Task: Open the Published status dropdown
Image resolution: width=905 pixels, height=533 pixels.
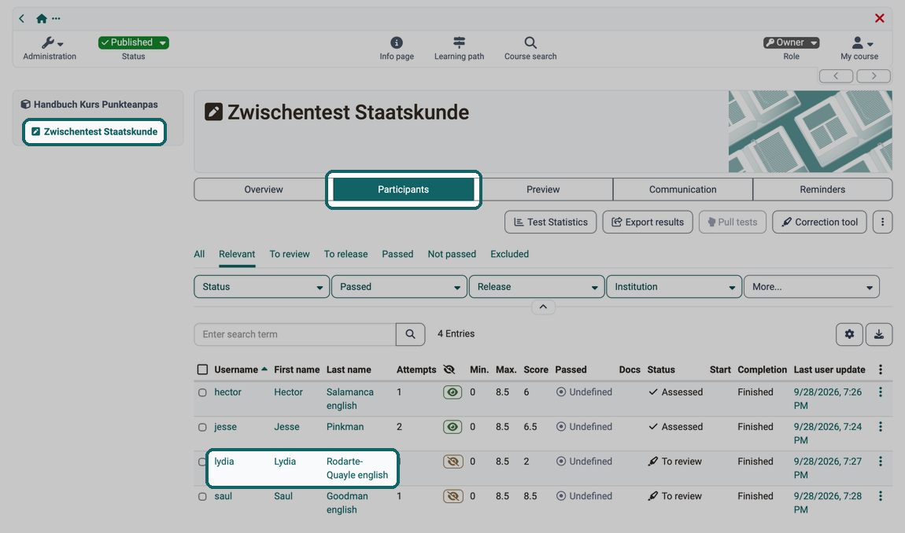Action: [x=133, y=42]
